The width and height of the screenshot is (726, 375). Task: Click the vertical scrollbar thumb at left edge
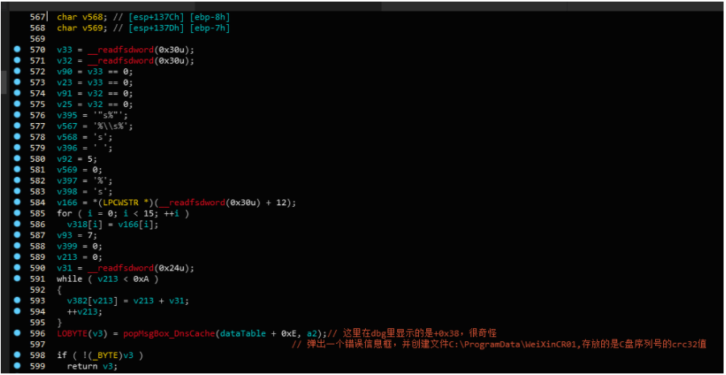pyautogui.click(x=3, y=82)
